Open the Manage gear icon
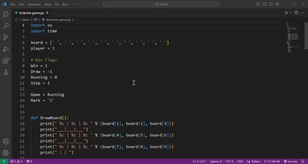This screenshot has height=164, width=308. (x=6, y=153)
